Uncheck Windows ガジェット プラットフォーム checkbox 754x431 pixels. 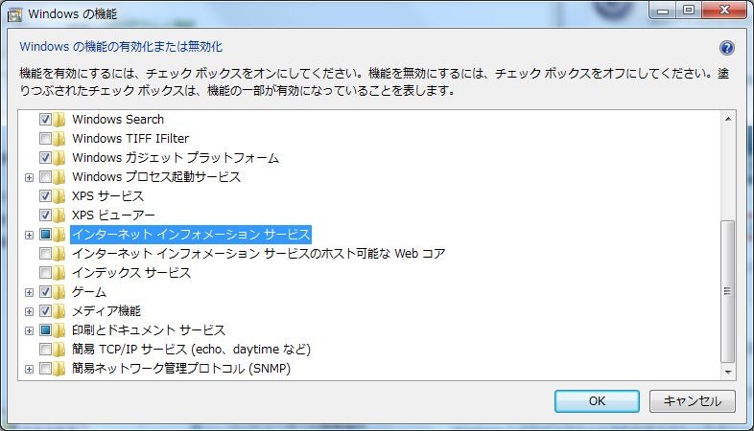(x=45, y=157)
